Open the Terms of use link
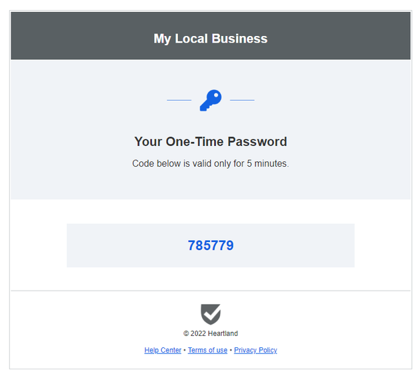This screenshot has height=378, width=418. tap(207, 350)
